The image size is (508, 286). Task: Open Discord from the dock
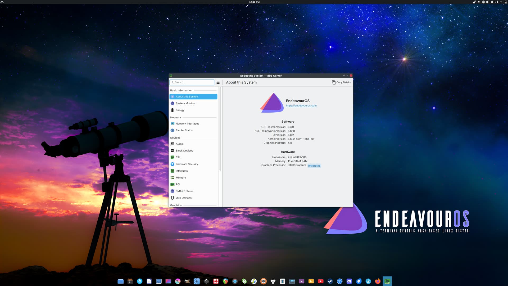(x=349, y=281)
